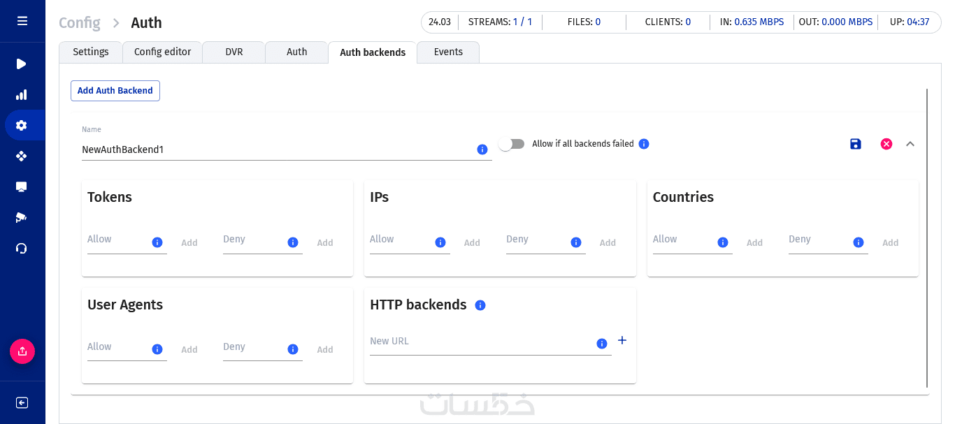Click the logout icon at sidebar bottom
Viewport: 955px width, 424px height.
[22, 402]
